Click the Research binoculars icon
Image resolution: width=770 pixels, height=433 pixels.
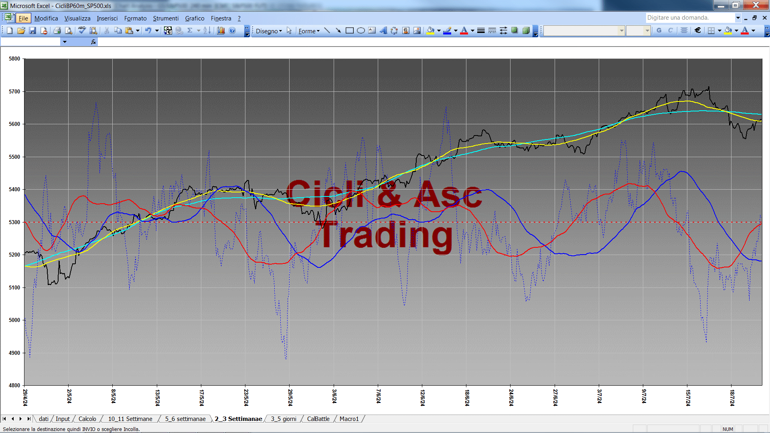[x=93, y=30]
